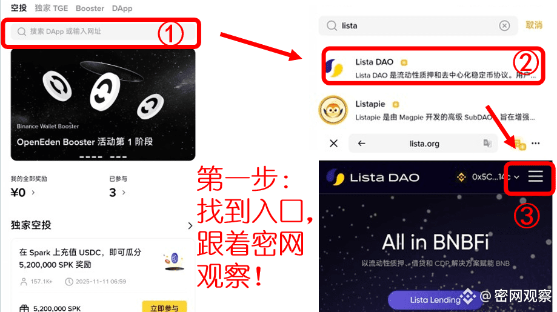
Task: Click the 立即参与 button
Action: [164, 307]
